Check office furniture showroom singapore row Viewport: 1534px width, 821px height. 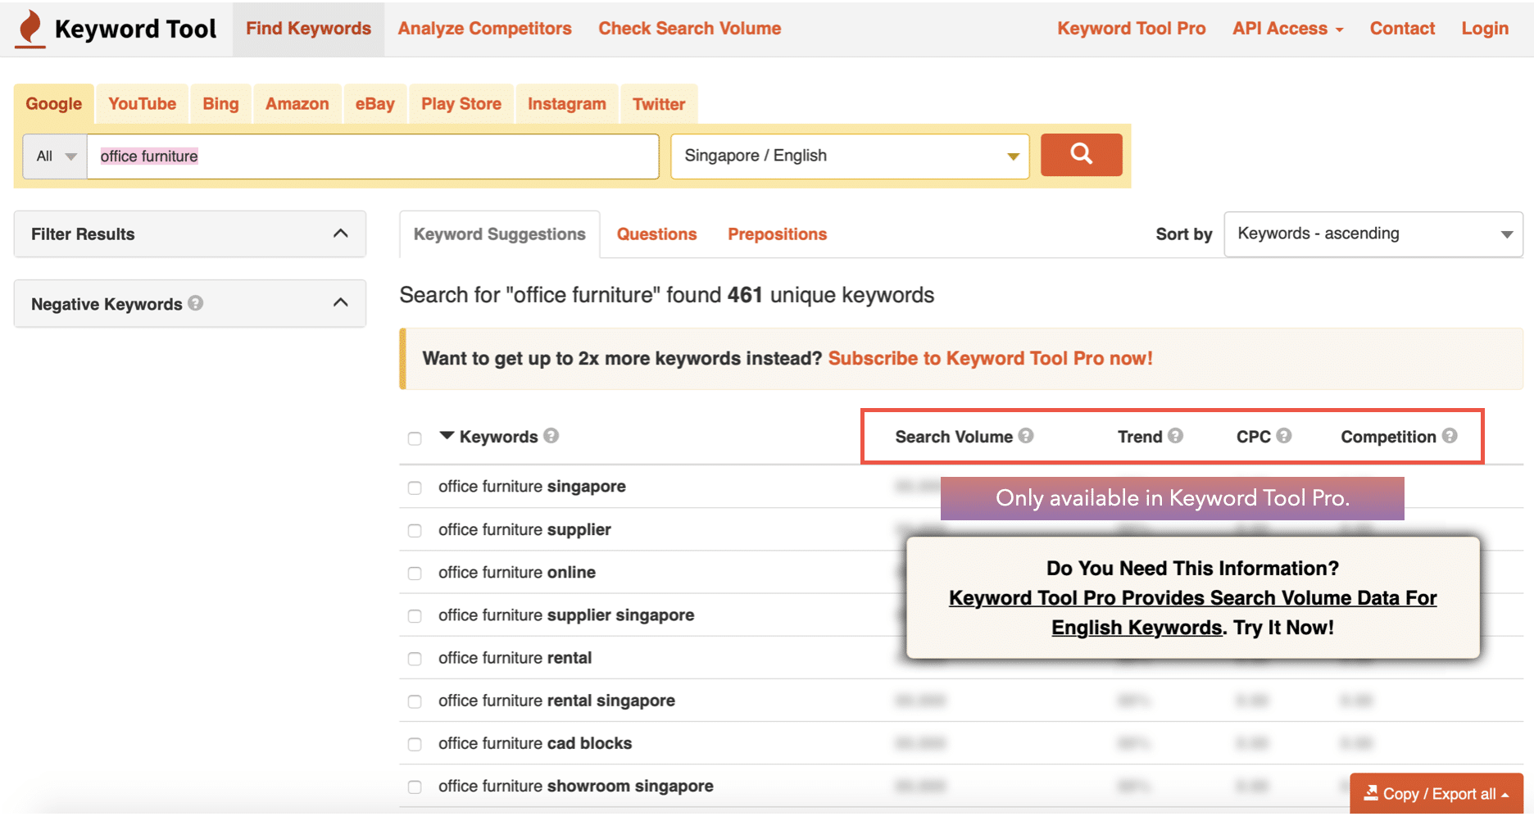(415, 787)
